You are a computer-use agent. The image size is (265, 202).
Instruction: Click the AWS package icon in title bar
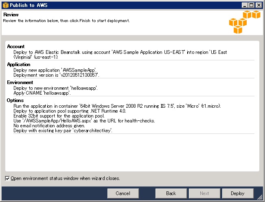tap(5, 5)
